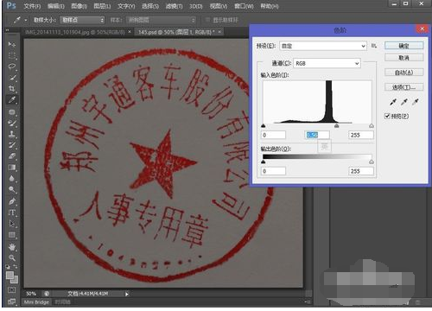Click the midtone gamma input field
432x311 pixels.
point(317,135)
